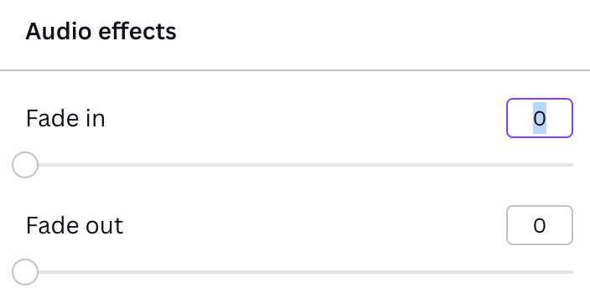This screenshot has width=590, height=303.
Task: Jump the Fade out slider to maximum
Action: [572, 272]
